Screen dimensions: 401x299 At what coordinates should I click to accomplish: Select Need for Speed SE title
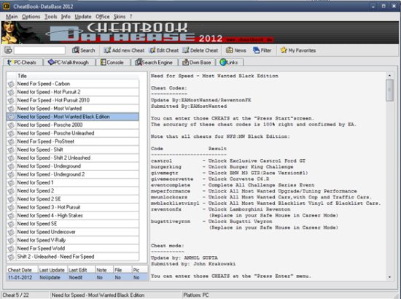37,224
